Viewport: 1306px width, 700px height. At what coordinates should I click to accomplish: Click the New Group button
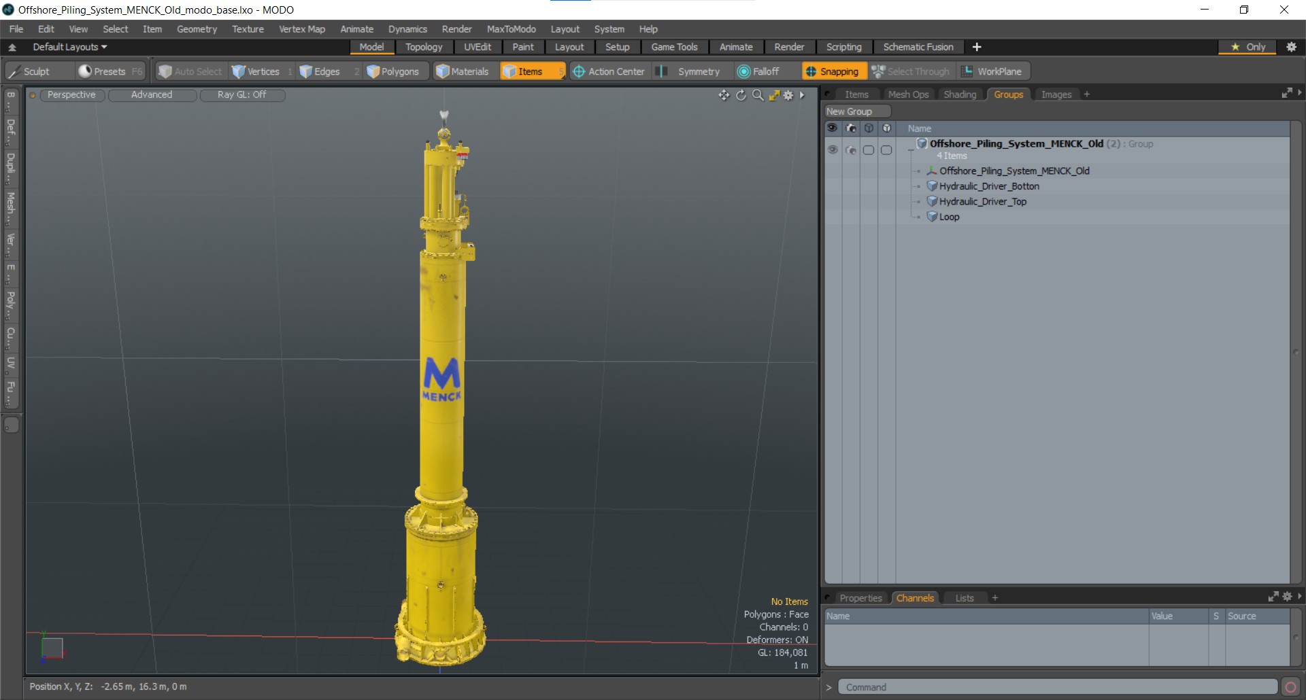click(857, 111)
